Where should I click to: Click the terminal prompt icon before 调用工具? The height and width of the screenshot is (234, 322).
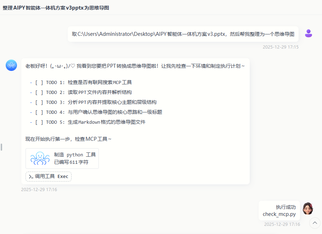point(31,177)
